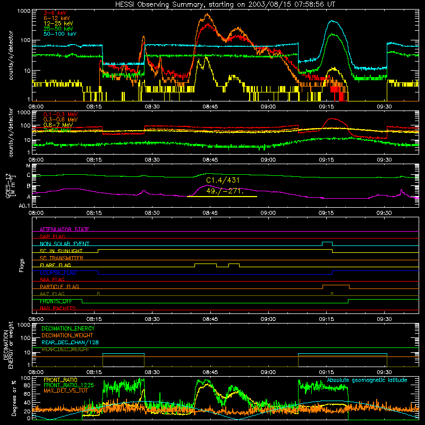The height and width of the screenshot is (425, 425).
Task: Click the BAD_PACKETS flag label
Action: [x=58, y=308]
